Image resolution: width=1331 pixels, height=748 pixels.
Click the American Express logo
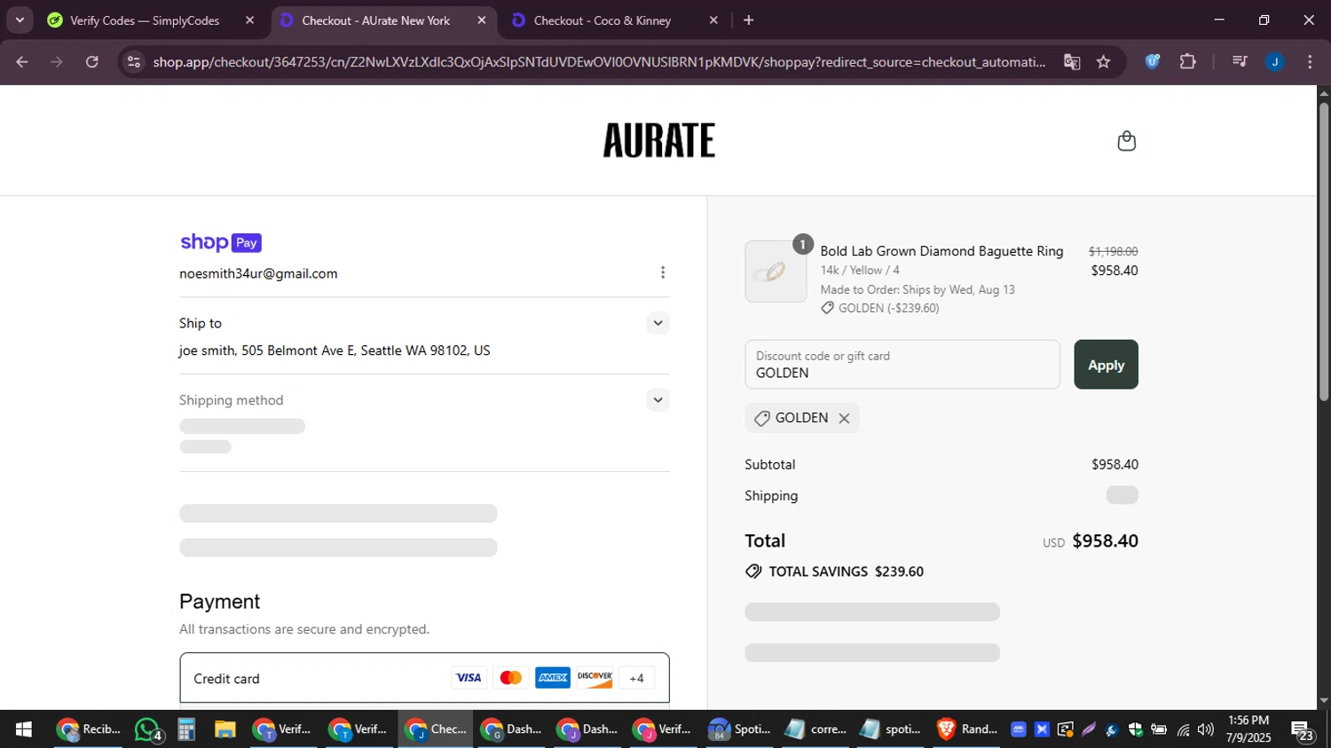coord(553,678)
